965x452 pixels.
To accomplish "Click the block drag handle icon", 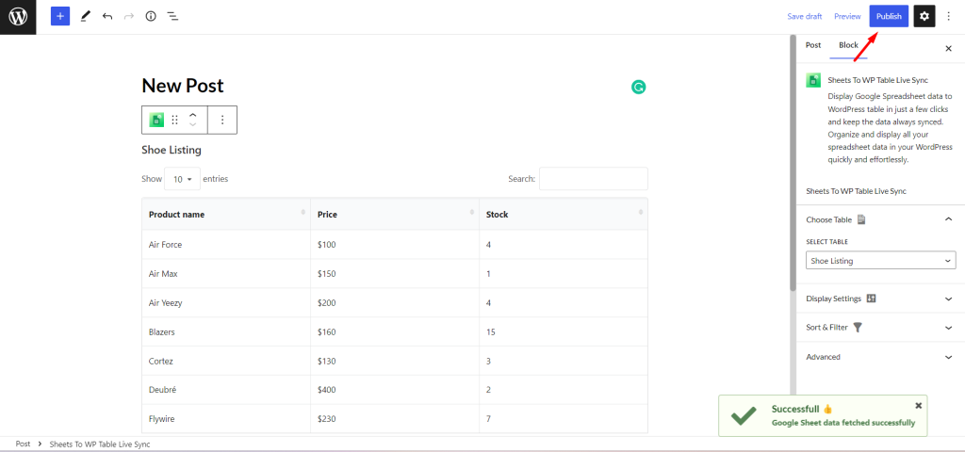I will (x=174, y=120).
